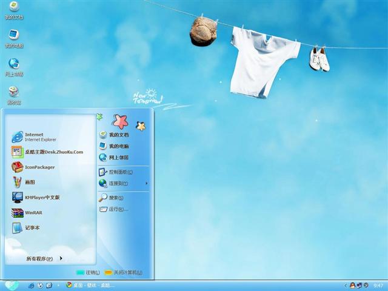The height and width of the screenshot is (291, 388).
Task: Launch Internet Explorer from quick launch bar
Action: tap(31, 286)
